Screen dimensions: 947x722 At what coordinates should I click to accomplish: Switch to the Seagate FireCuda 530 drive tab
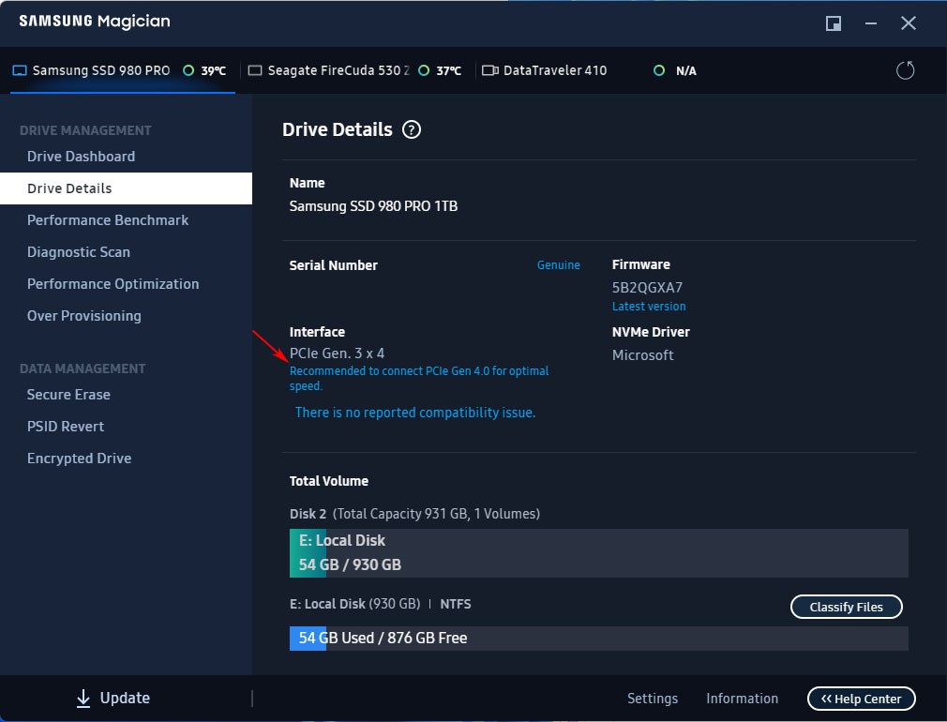[x=356, y=70]
